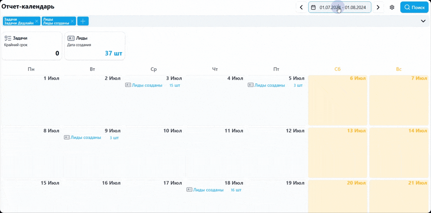Image resolution: width=431 pixels, height=213 pixels.
Task: Select the 2 Июл day cell
Action: pyautogui.click(x=93, y=100)
